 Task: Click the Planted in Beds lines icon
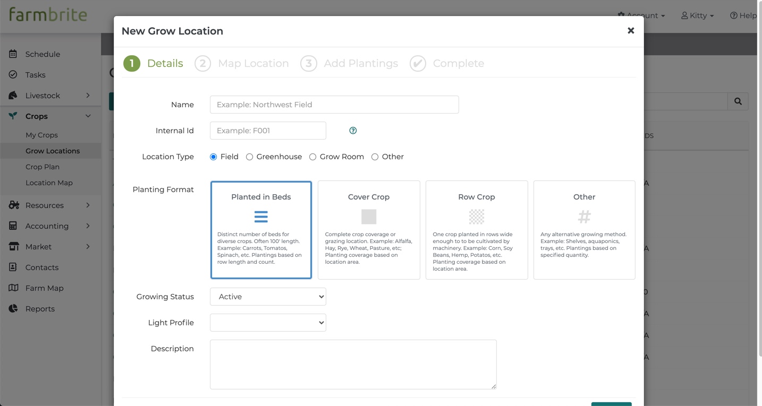(x=261, y=217)
